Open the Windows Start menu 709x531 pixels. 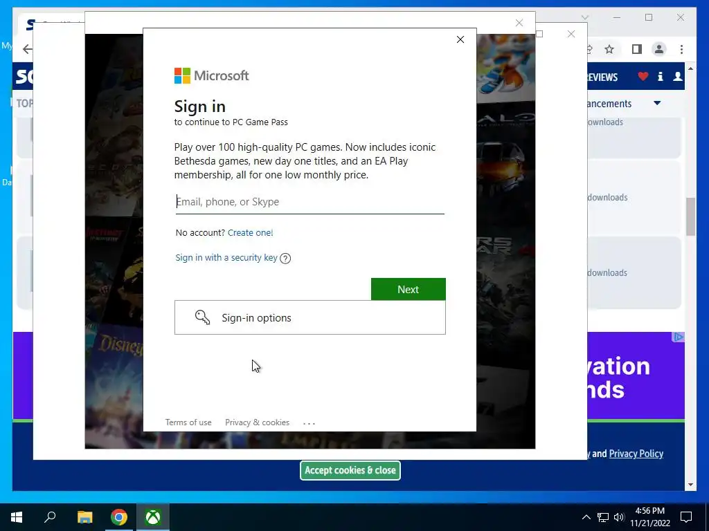pyautogui.click(x=17, y=517)
